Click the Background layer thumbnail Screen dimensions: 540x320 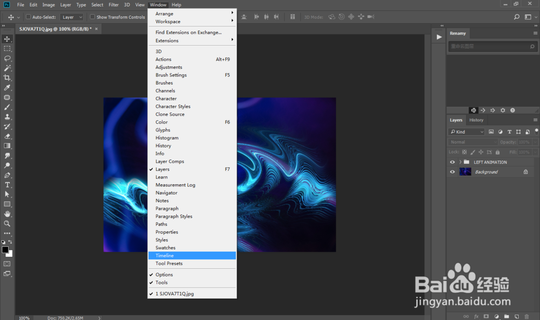[x=465, y=172]
